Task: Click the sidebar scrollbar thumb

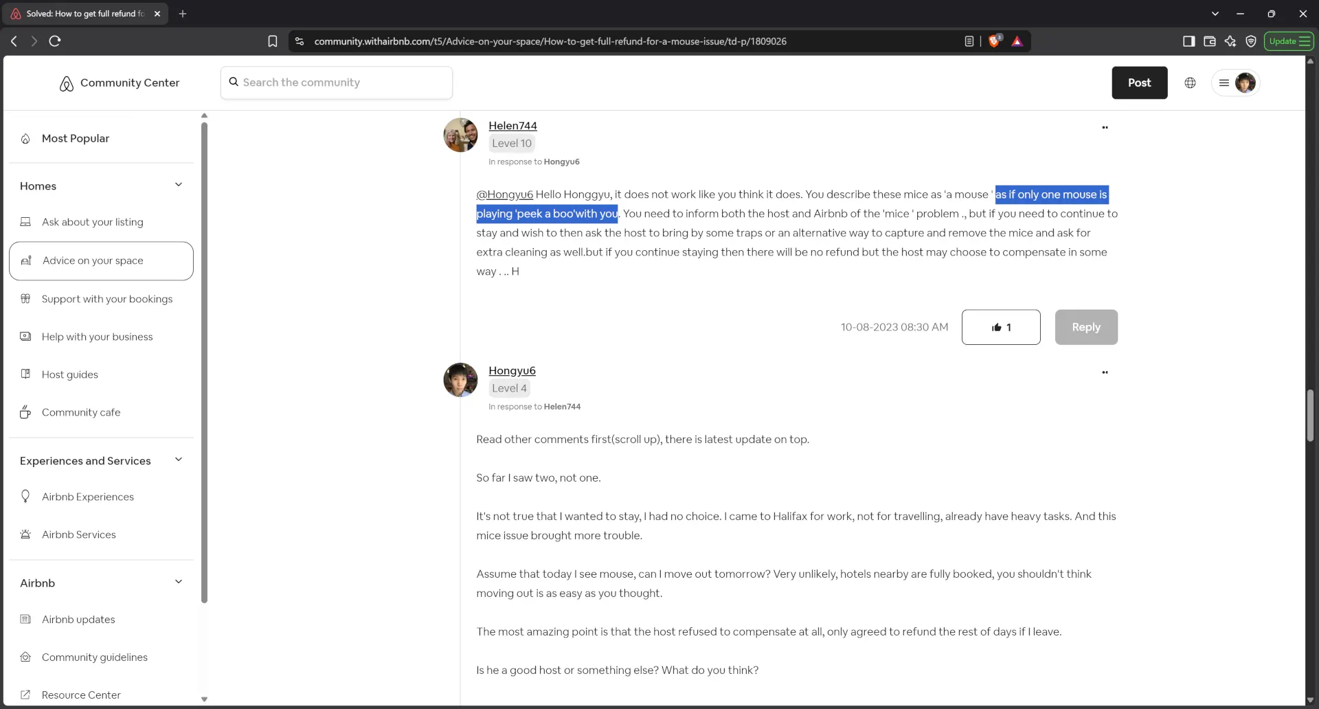Action: coord(204,362)
